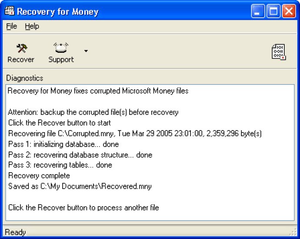The width and height of the screenshot is (300, 239).
Task: Select line 'Recovery for Money fixes corrupted Microsoft Money files'
Action: (98, 91)
